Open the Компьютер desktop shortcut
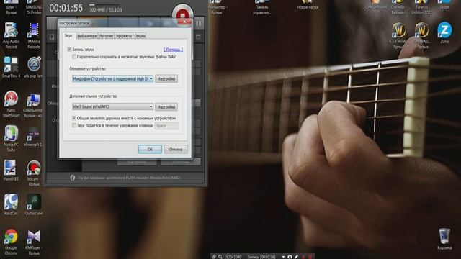The image size is (461, 259). click(33, 105)
